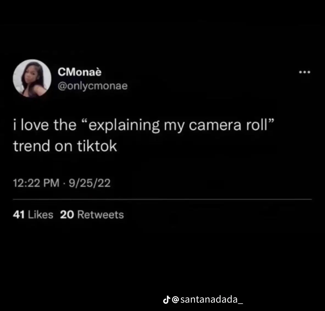Tap the ellipsis icon near the username
Screen dimensions: 325x311
tap(304, 72)
